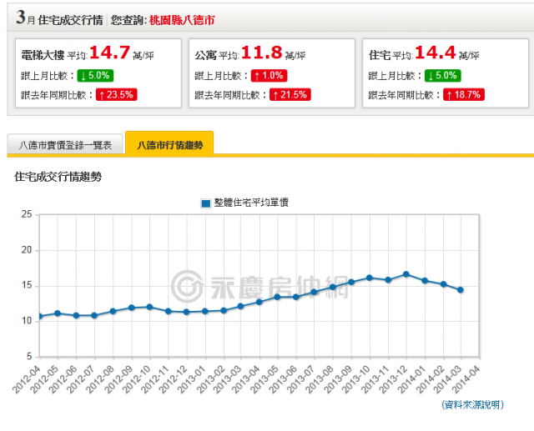Screen dimensions: 534x431
Task: Click the chart data point for 2013-05
Action: (277, 297)
